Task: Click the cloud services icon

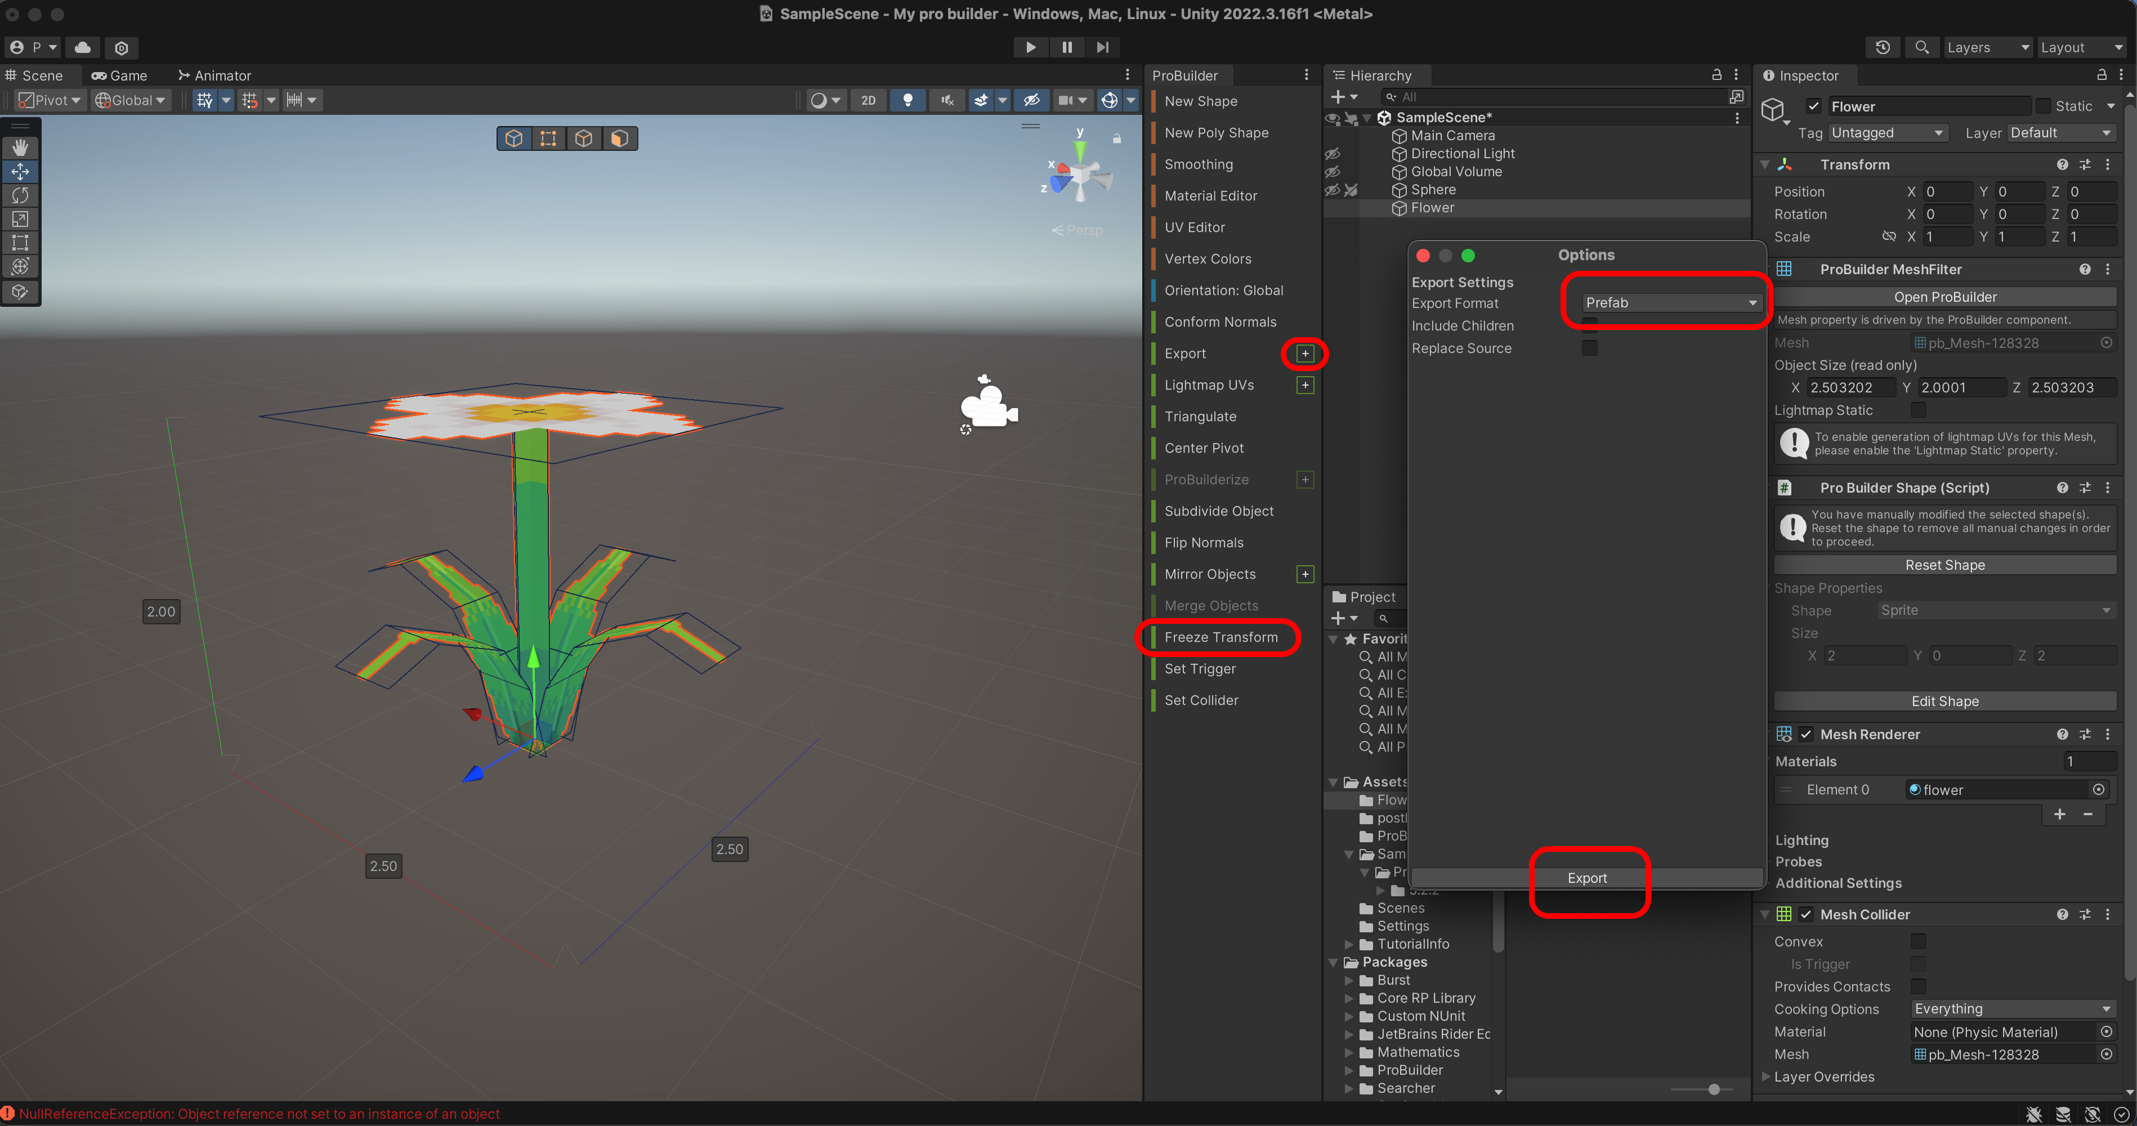Action: click(83, 47)
